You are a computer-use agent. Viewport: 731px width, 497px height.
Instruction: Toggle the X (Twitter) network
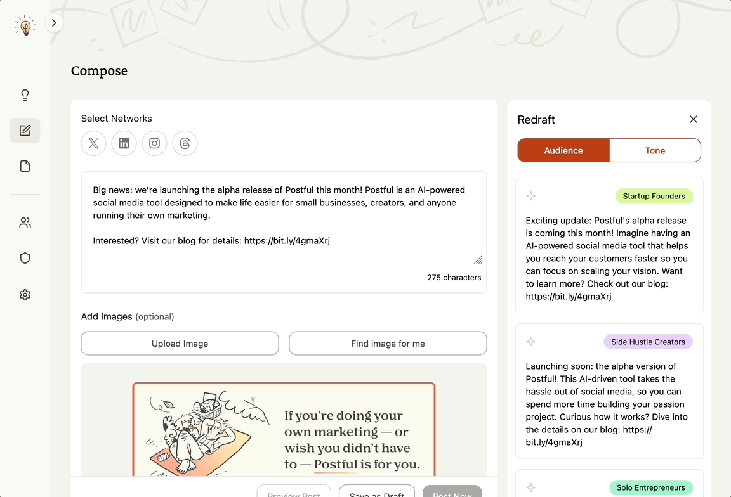point(93,143)
